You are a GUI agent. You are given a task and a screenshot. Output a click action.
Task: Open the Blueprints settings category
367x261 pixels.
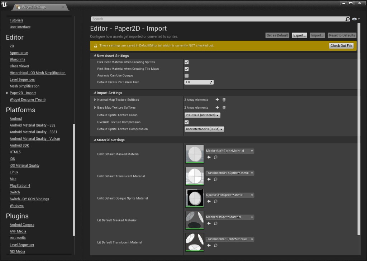tap(17, 60)
